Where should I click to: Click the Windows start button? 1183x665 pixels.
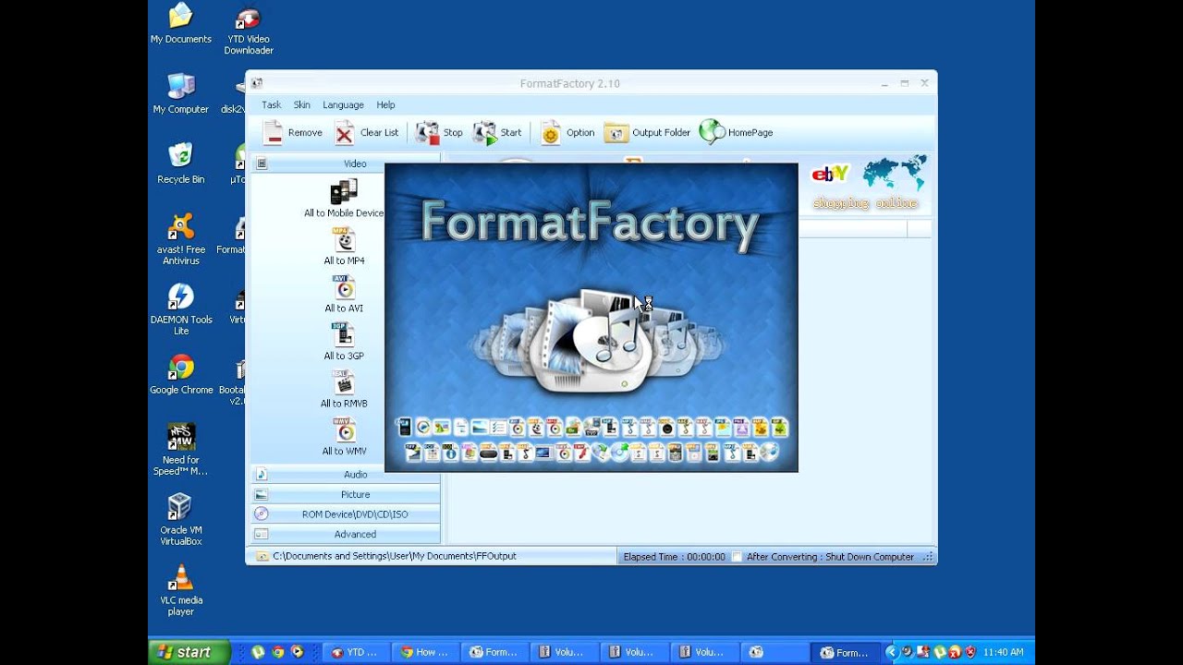click(x=189, y=652)
